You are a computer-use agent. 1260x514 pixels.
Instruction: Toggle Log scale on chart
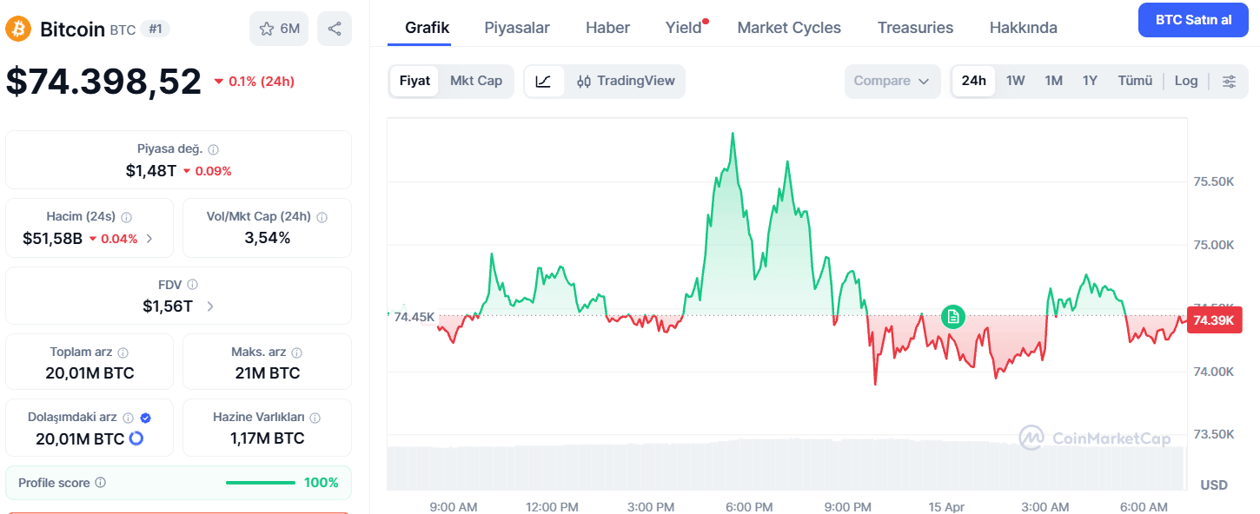tap(1186, 81)
